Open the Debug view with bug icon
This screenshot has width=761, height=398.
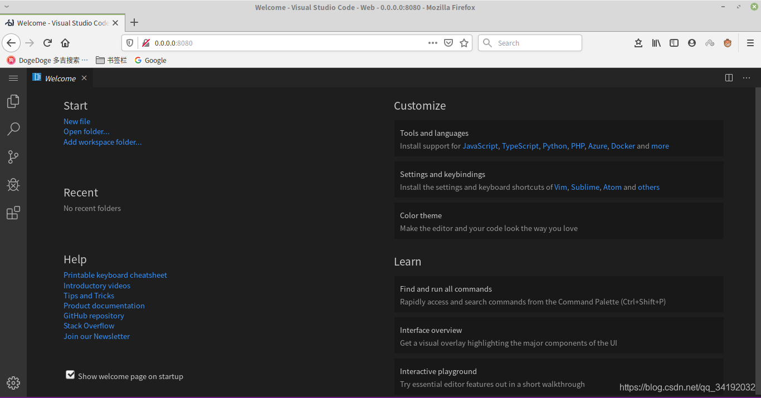tap(13, 185)
